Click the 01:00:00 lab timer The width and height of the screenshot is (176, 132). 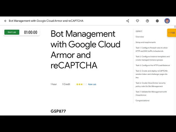31,32
